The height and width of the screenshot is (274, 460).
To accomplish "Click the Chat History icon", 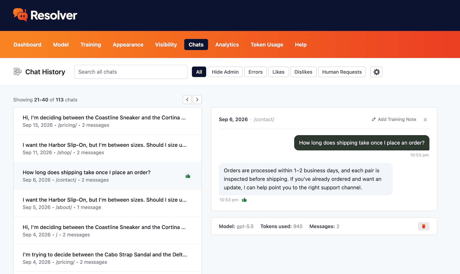I will 17,72.
